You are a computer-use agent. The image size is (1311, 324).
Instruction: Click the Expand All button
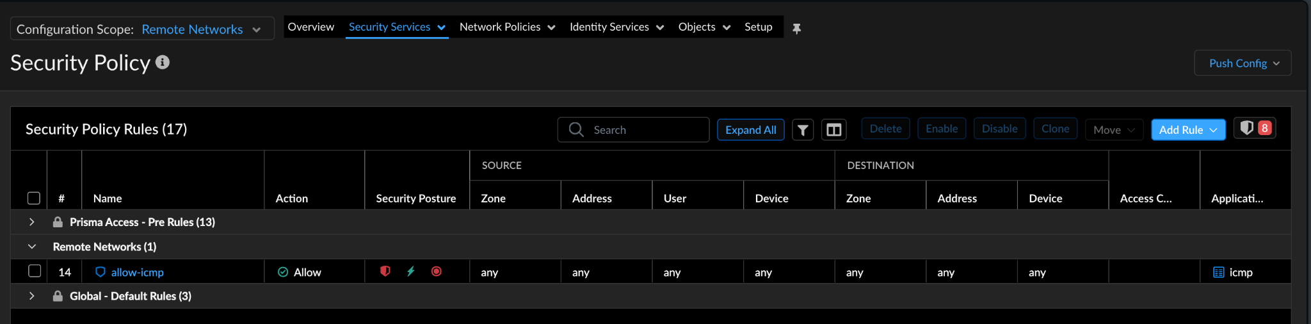coord(750,129)
